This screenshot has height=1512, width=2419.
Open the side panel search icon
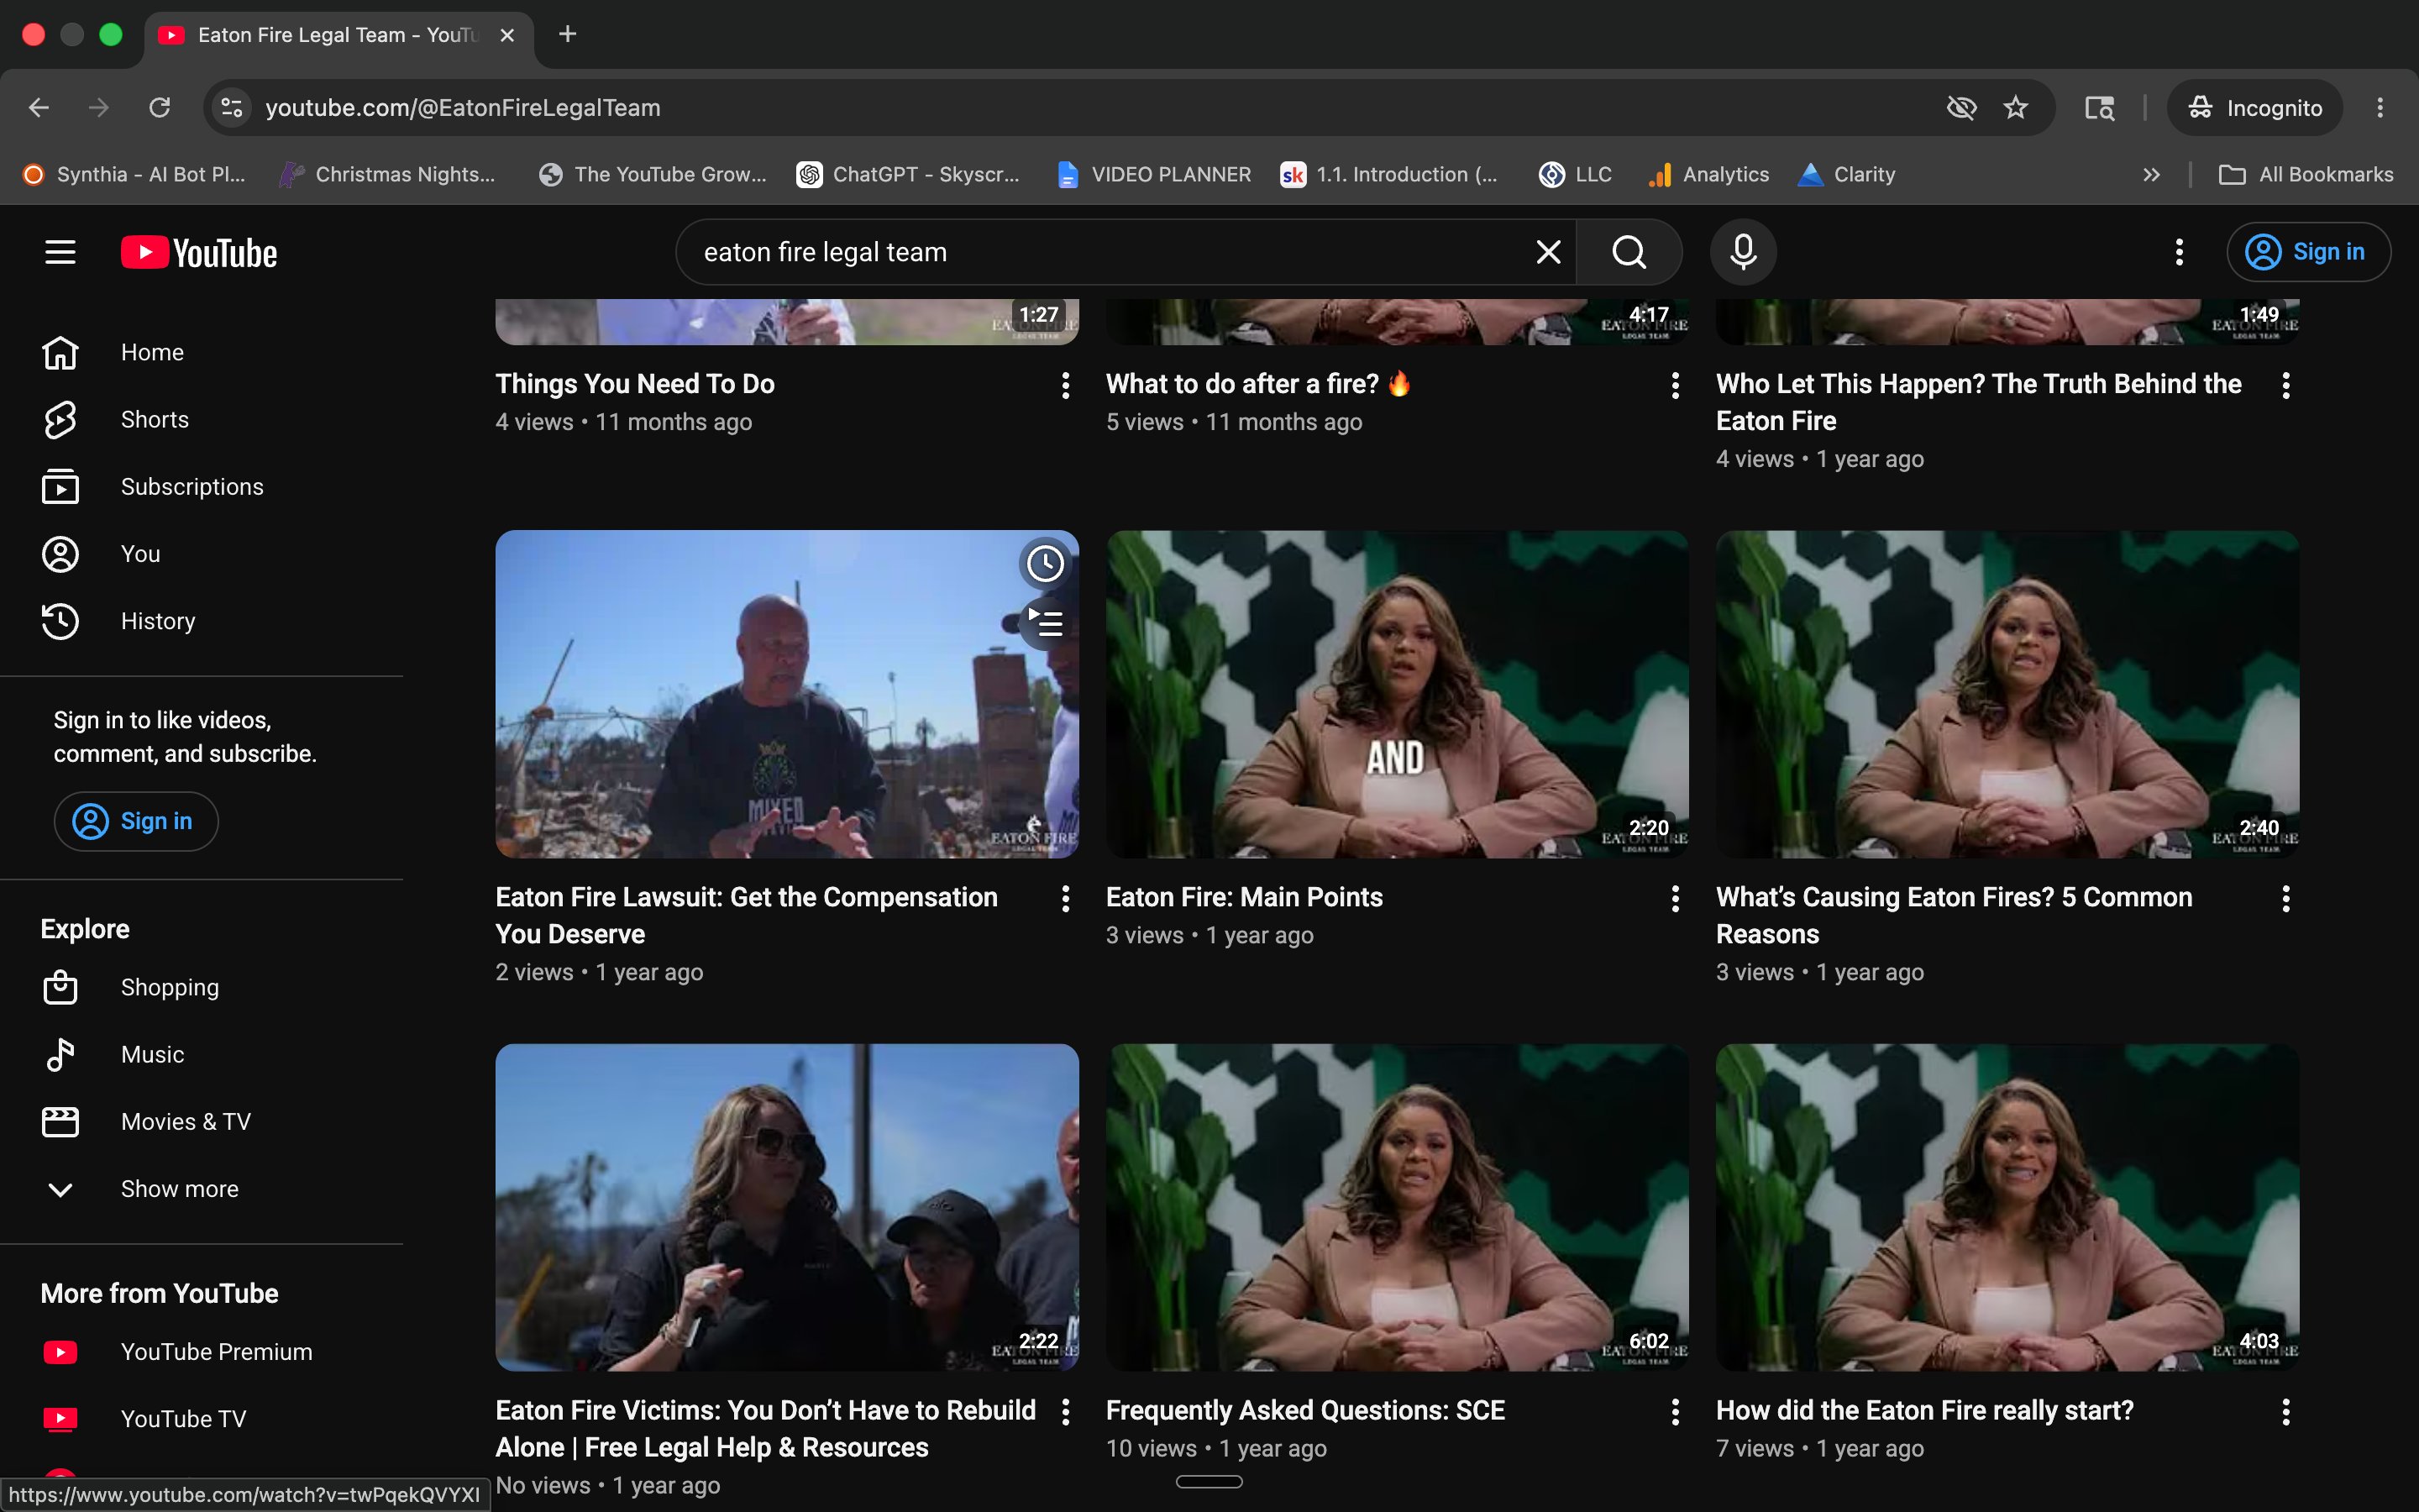point(2098,108)
